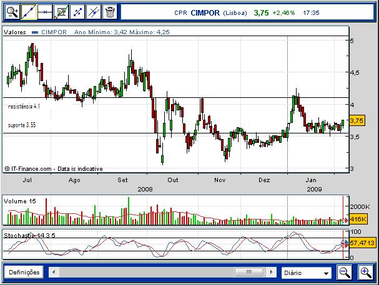This screenshot has height=285, width=379.
Task: Click the zoom out magnifier button
Action: [x=345, y=273]
